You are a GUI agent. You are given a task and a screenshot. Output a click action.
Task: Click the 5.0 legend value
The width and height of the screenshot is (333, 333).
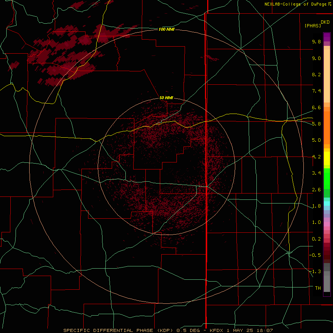[316, 140]
